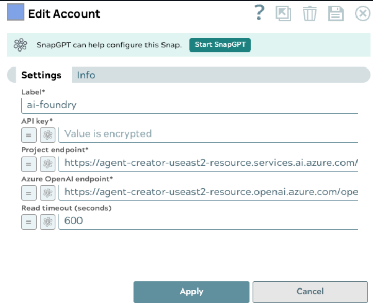Open SnapGPT icon for Read timeout

point(47,222)
